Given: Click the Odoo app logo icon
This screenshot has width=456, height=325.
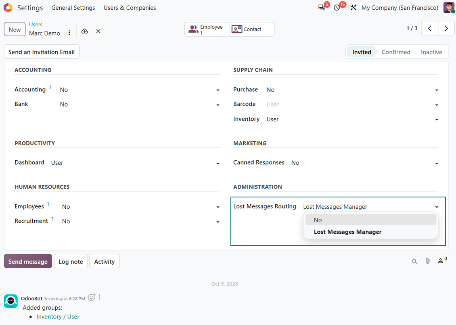Looking at the screenshot, I should point(8,8).
